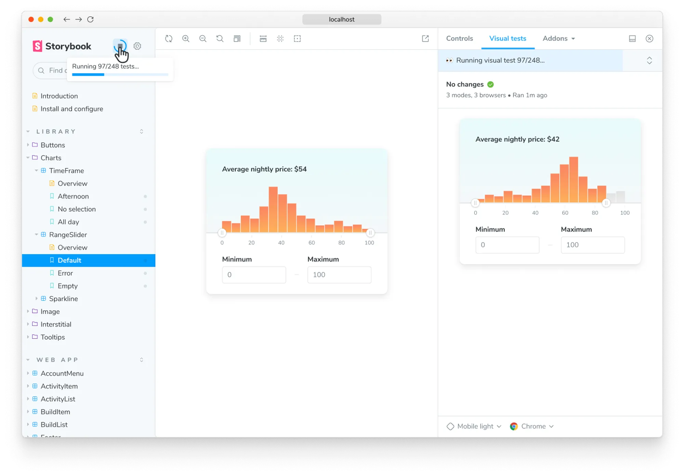Click the Chrome browser dropdown
The width and height of the screenshot is (684, 475).
[x=532, y=426]
